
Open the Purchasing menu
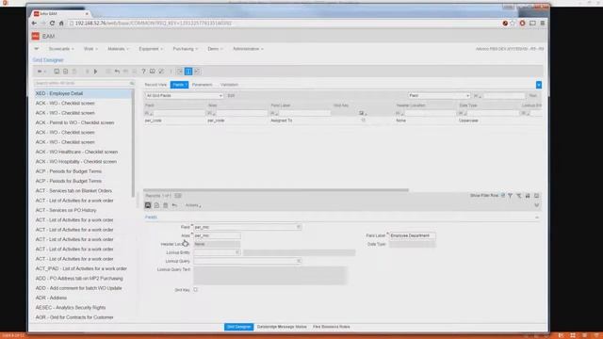[x=186, y=49]
